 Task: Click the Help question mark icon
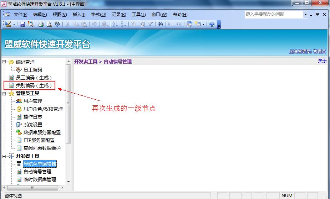212,24
